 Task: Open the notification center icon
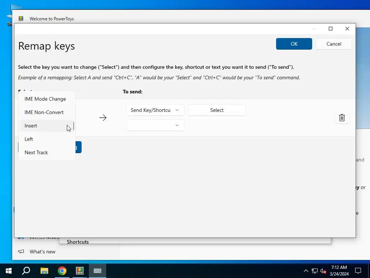click(x=358, y=271)
